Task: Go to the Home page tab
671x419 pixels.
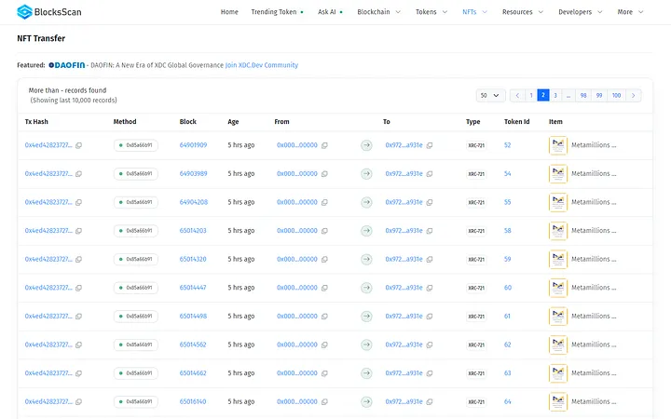Action: click(x=229, y=12)
